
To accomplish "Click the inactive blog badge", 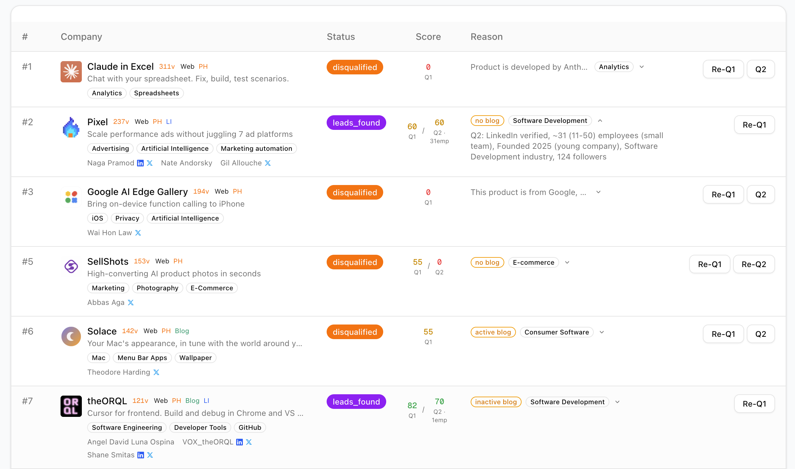I will pos(496,402).
